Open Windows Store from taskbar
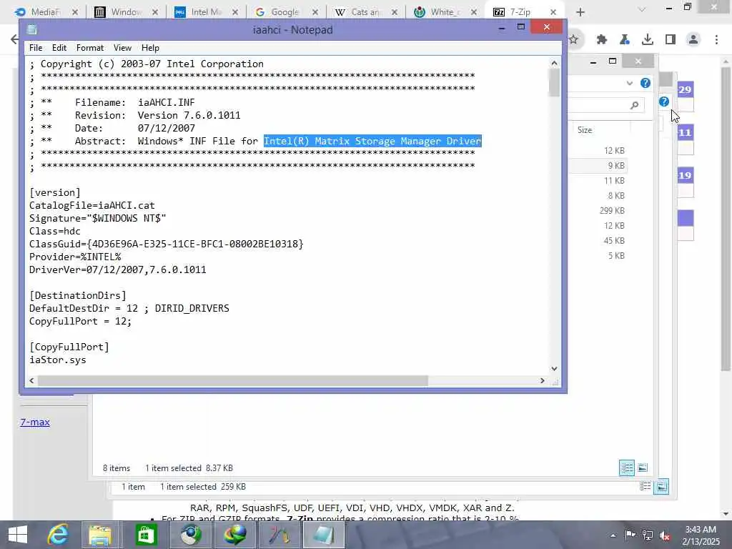This screenshot has height=549, width=732. (146, 535)
